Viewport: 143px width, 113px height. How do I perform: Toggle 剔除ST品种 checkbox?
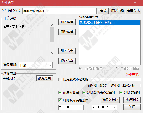(x=121, y=93)
